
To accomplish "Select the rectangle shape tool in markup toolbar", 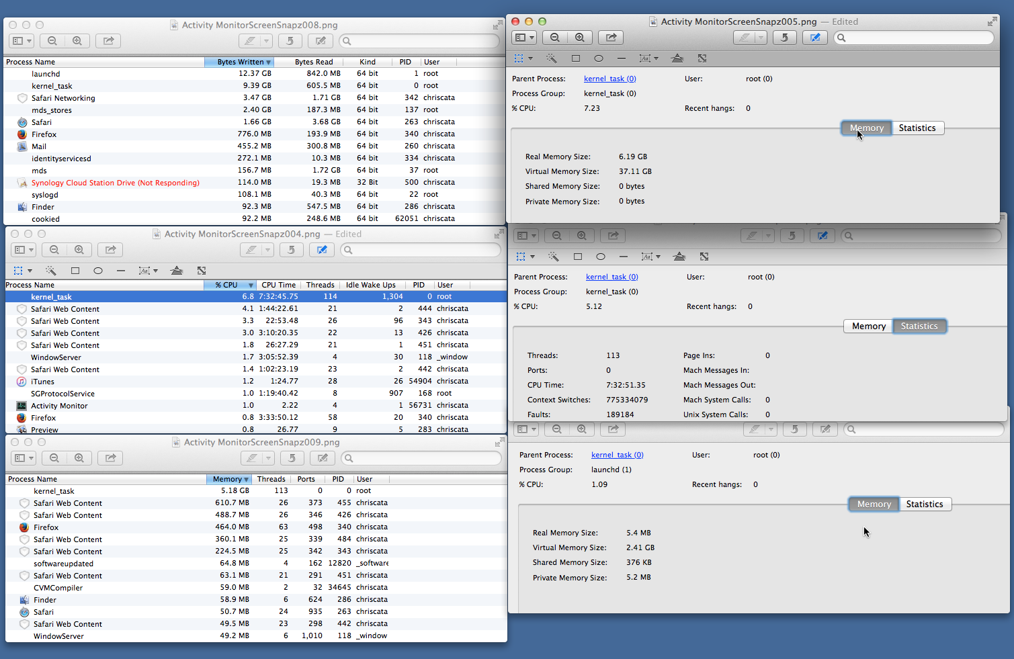I will coord(576,58).
